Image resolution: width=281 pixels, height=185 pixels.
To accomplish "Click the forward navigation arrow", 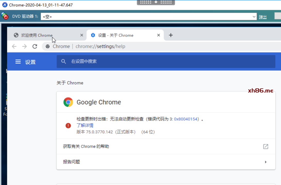I will point(24,46).
